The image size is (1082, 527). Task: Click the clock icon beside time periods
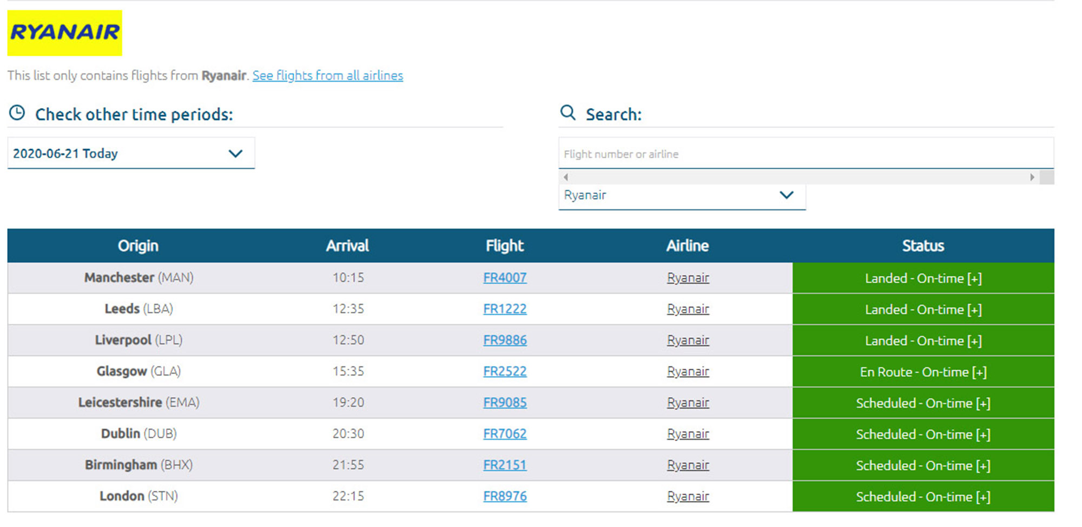point(17,113)
